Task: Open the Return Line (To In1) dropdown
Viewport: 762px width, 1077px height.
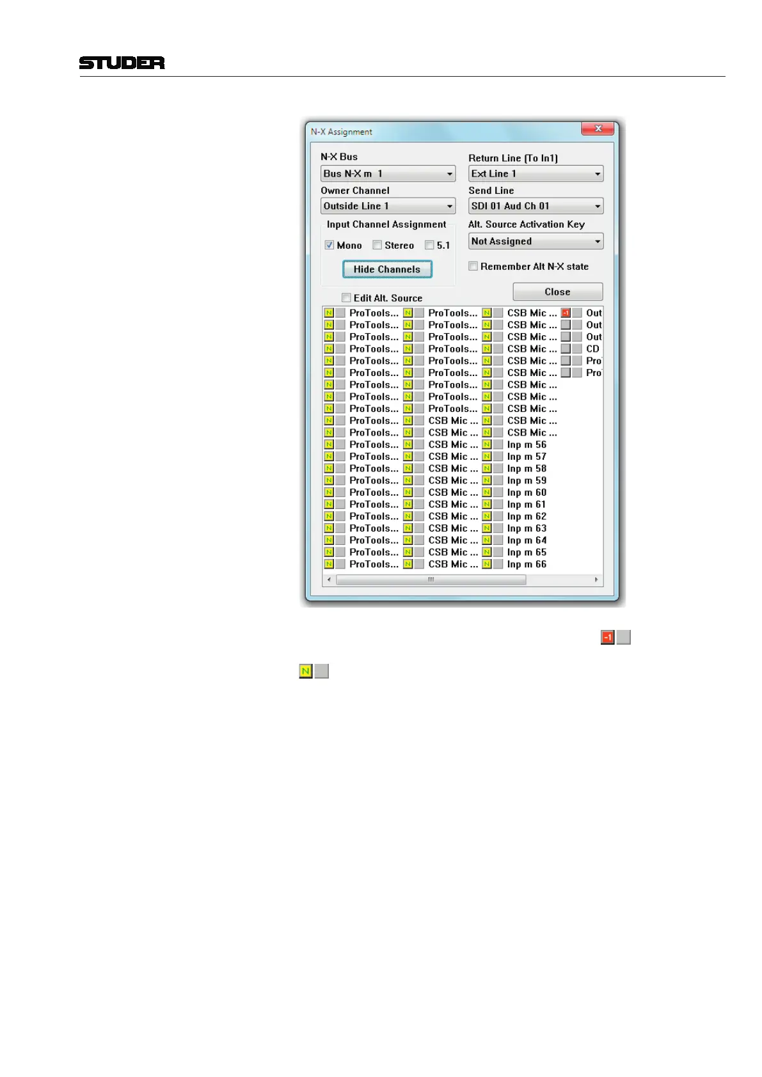Action: (x=536, y=173)
